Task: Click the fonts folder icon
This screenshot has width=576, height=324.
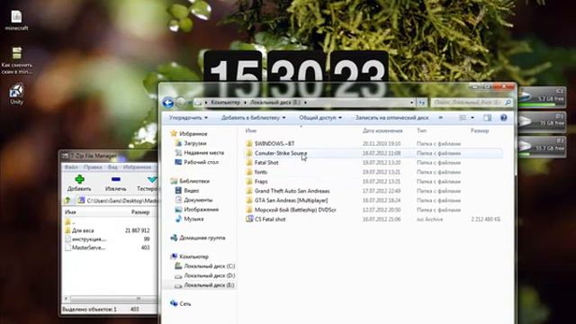Action: click(x=249, y=172)
